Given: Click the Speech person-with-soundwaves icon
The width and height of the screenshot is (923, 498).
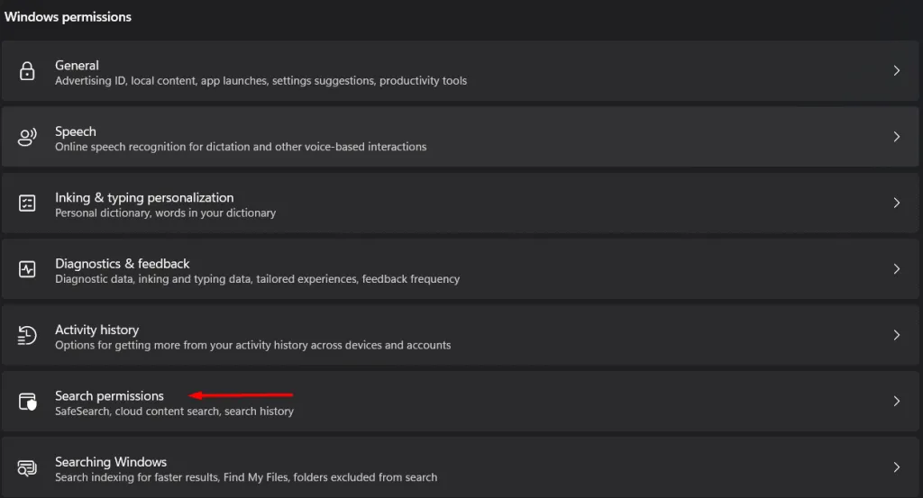Looking at the screenshot, I should click(27, 137).
